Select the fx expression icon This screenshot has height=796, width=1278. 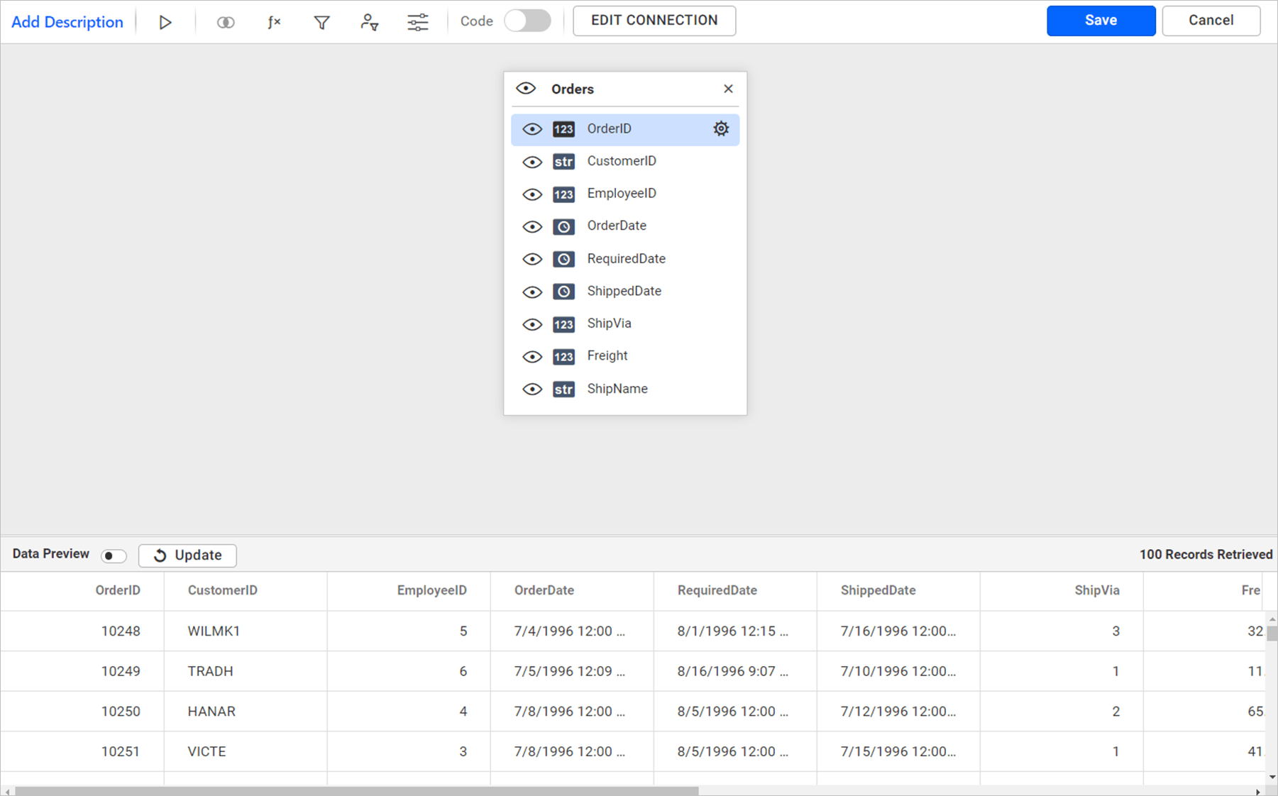pyautogui.click(x=274, y=21)
